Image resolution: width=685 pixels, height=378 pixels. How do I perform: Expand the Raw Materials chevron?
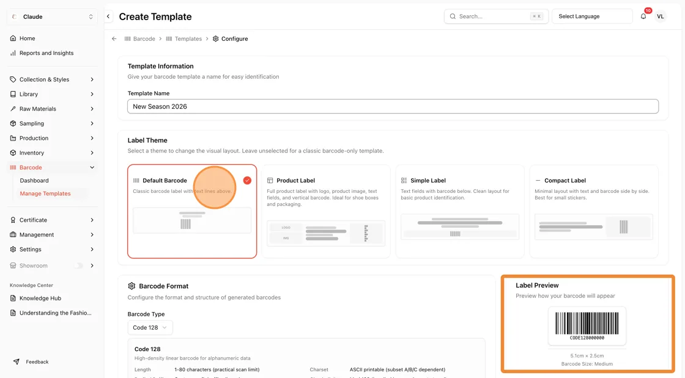(x=92, y=109)
